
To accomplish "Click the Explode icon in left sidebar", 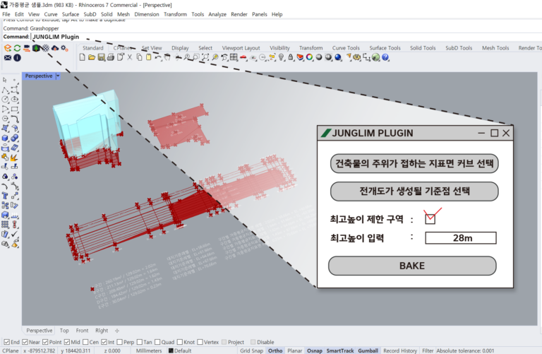I will (x=15, y=158).
